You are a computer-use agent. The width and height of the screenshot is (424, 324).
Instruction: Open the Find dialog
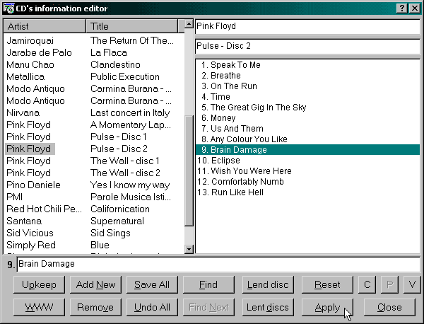[208, 284]
